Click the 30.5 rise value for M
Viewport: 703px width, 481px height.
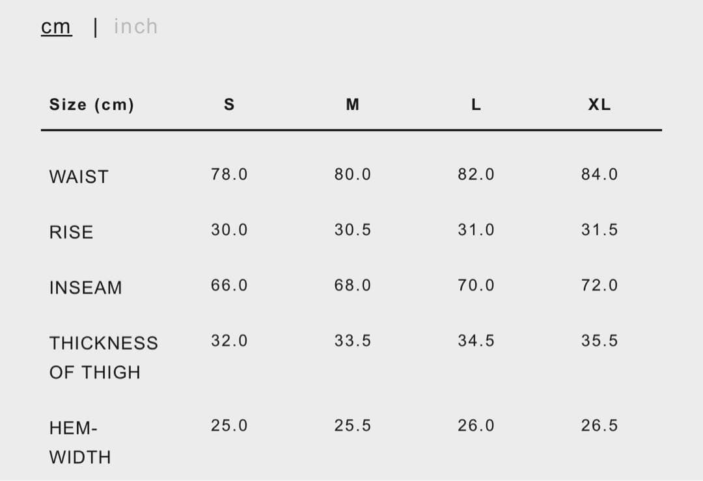(x=352, y=229)
